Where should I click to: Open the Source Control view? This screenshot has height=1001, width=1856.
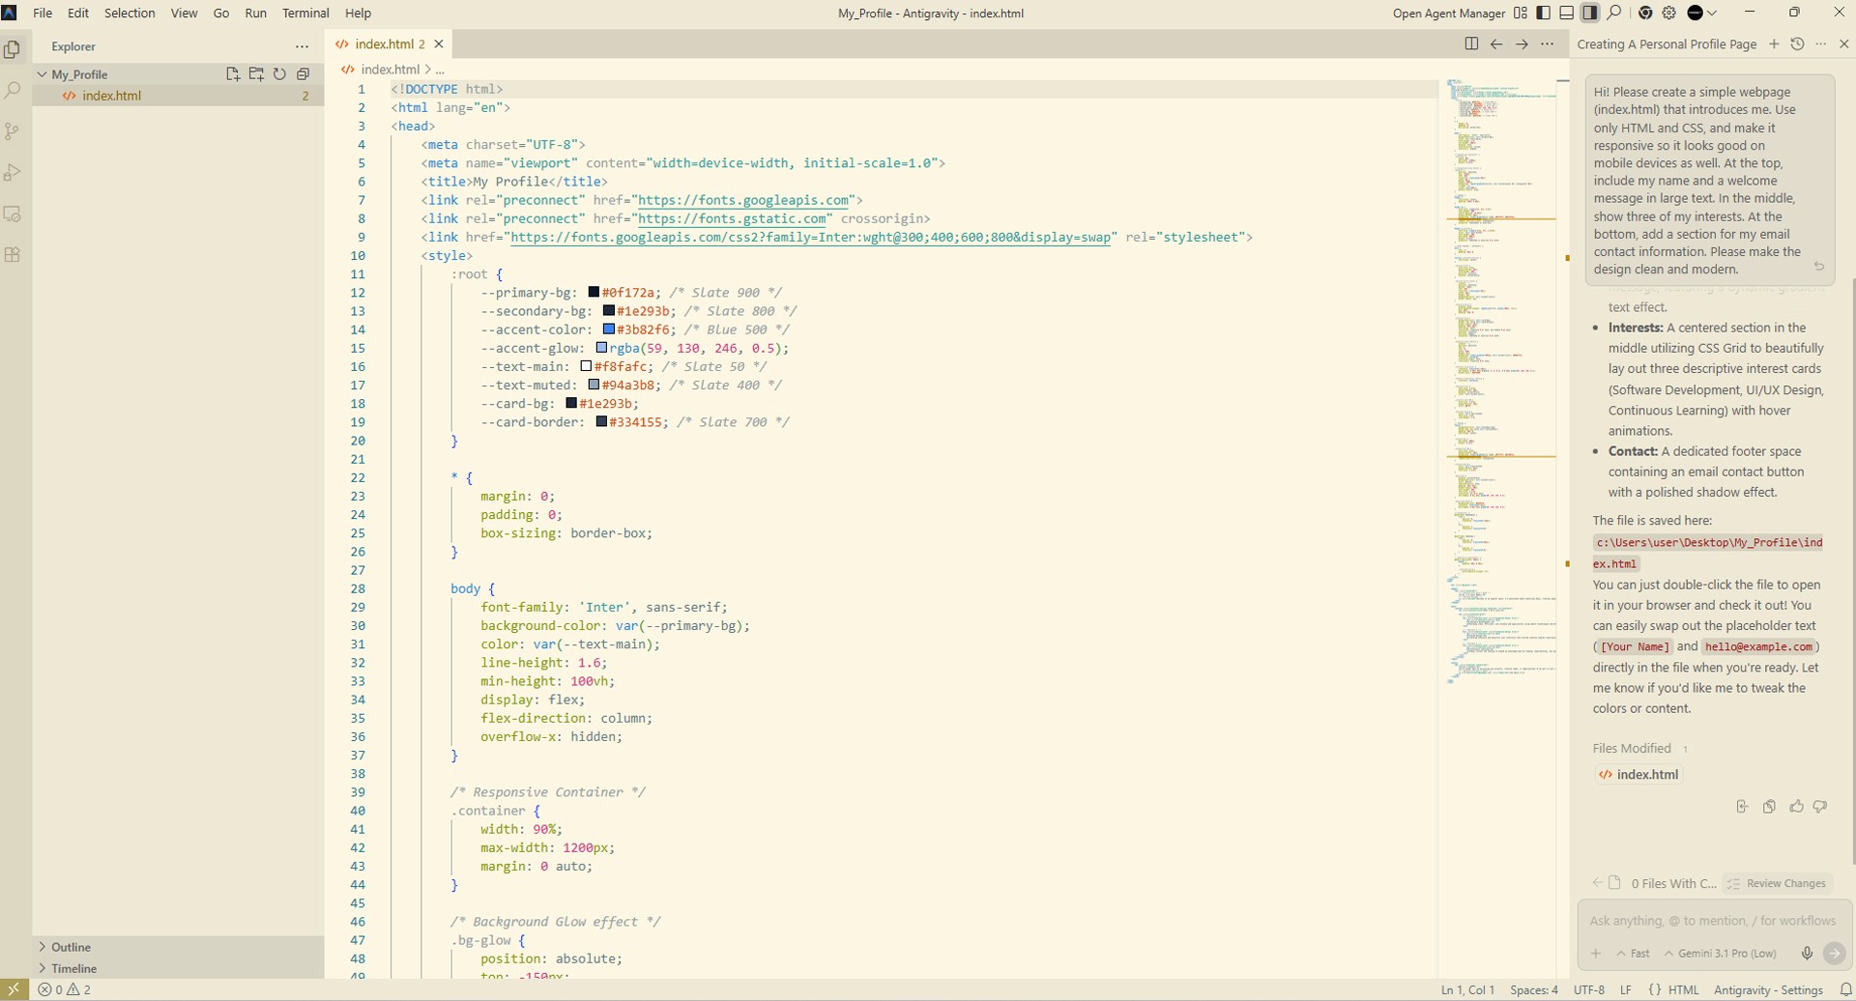pos(13,131)
